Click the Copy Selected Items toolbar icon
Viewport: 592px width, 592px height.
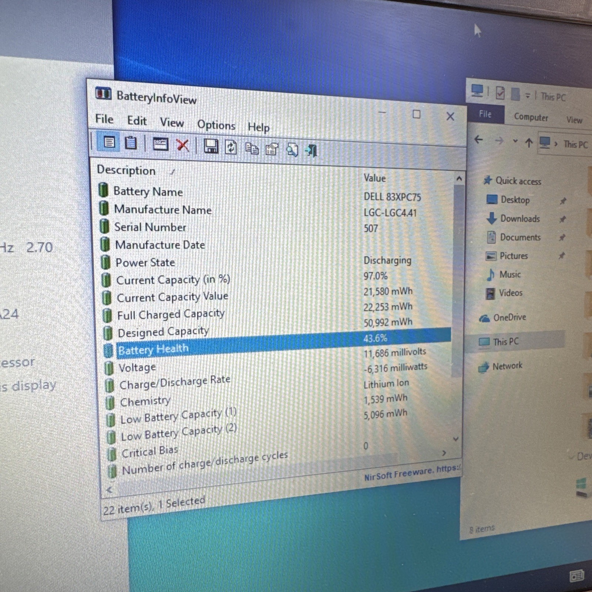tap(252, 149)
